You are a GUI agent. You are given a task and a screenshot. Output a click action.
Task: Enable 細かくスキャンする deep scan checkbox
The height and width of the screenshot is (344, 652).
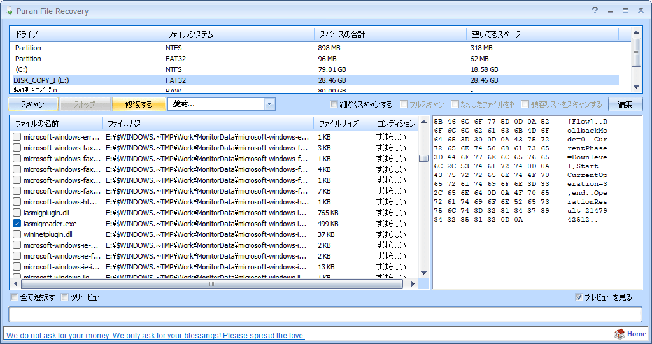(334, 104)
